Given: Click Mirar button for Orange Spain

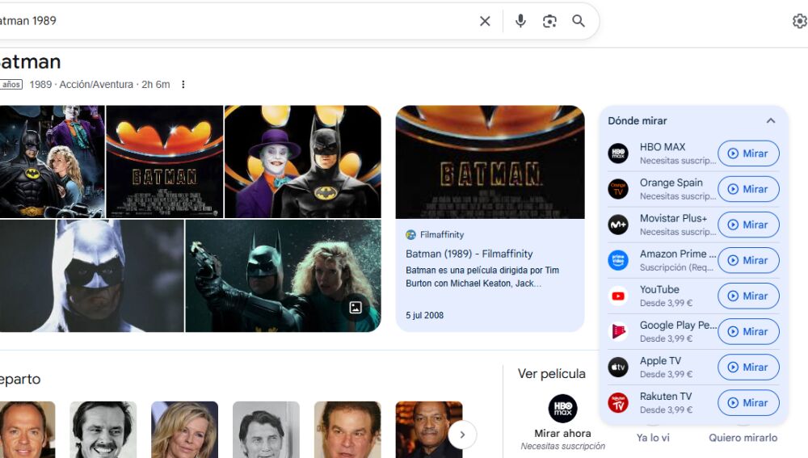Looking at the screenshot, I should click(748, 189).
